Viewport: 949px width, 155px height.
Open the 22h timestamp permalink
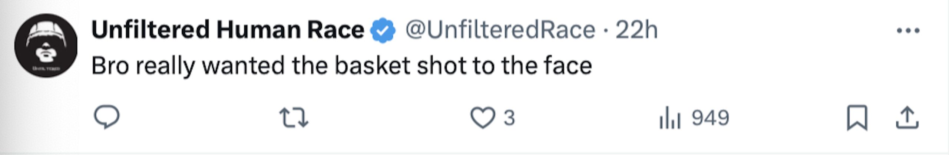coord(636,30)
